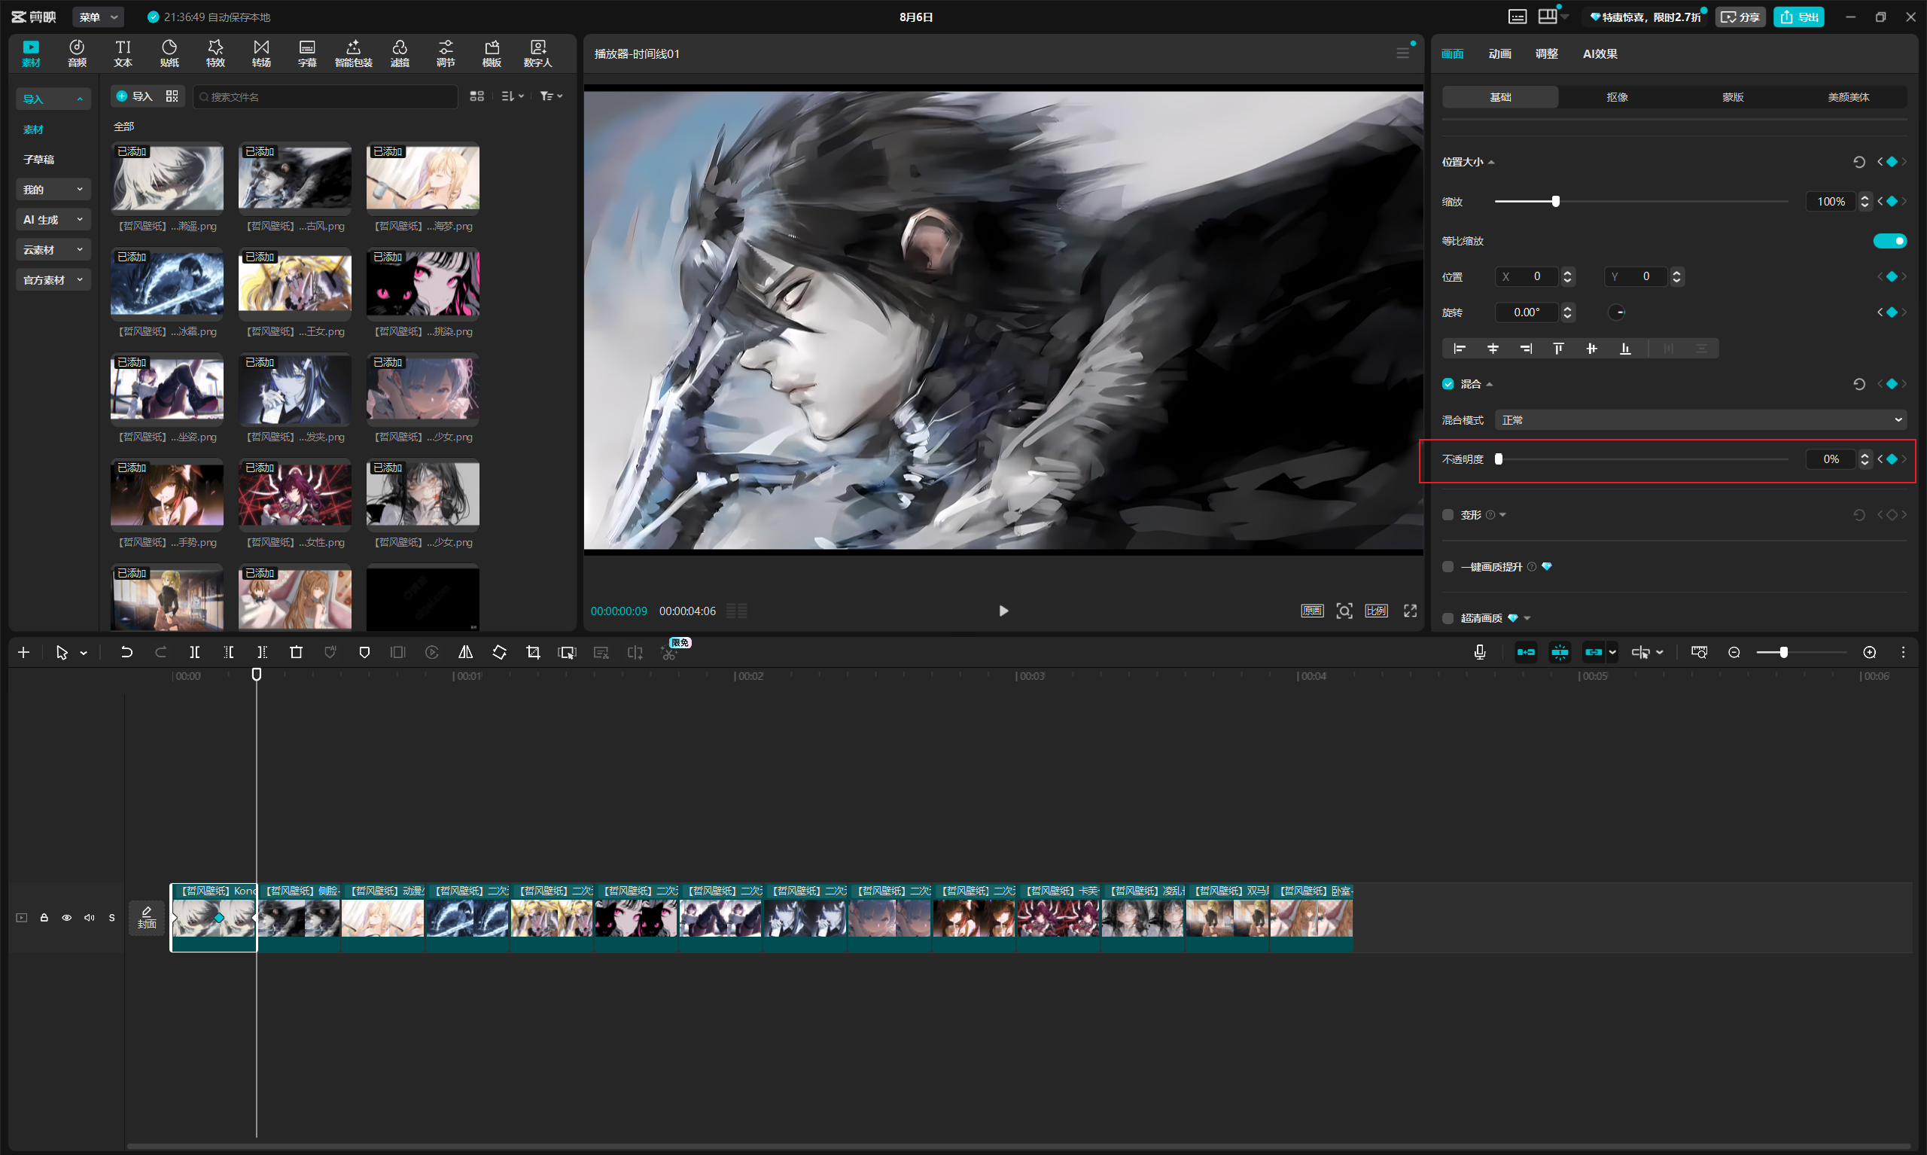Enable the 超清画质 checkbox
The height and width of the screenshot is (1155, 1927).
(1448, 618)
